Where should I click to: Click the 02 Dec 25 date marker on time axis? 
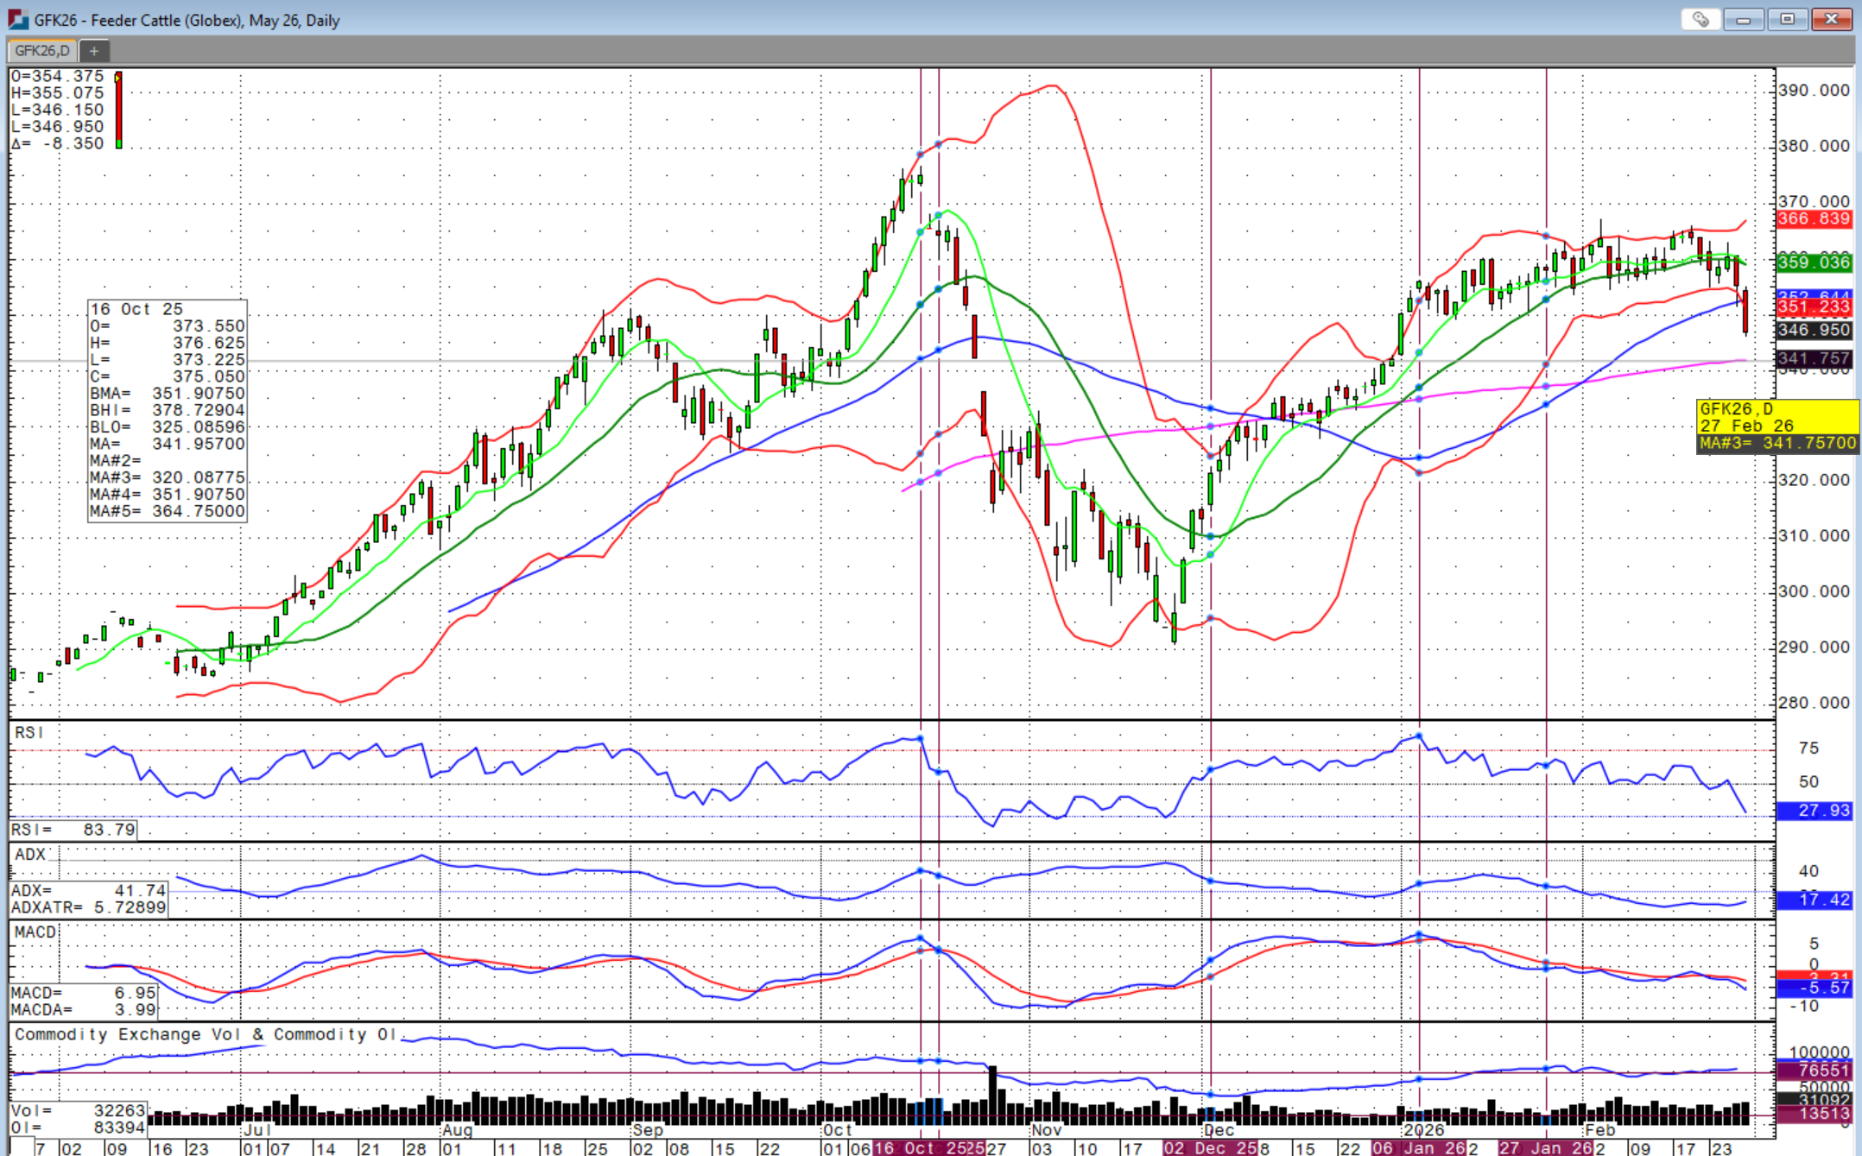(1208, 1148)
